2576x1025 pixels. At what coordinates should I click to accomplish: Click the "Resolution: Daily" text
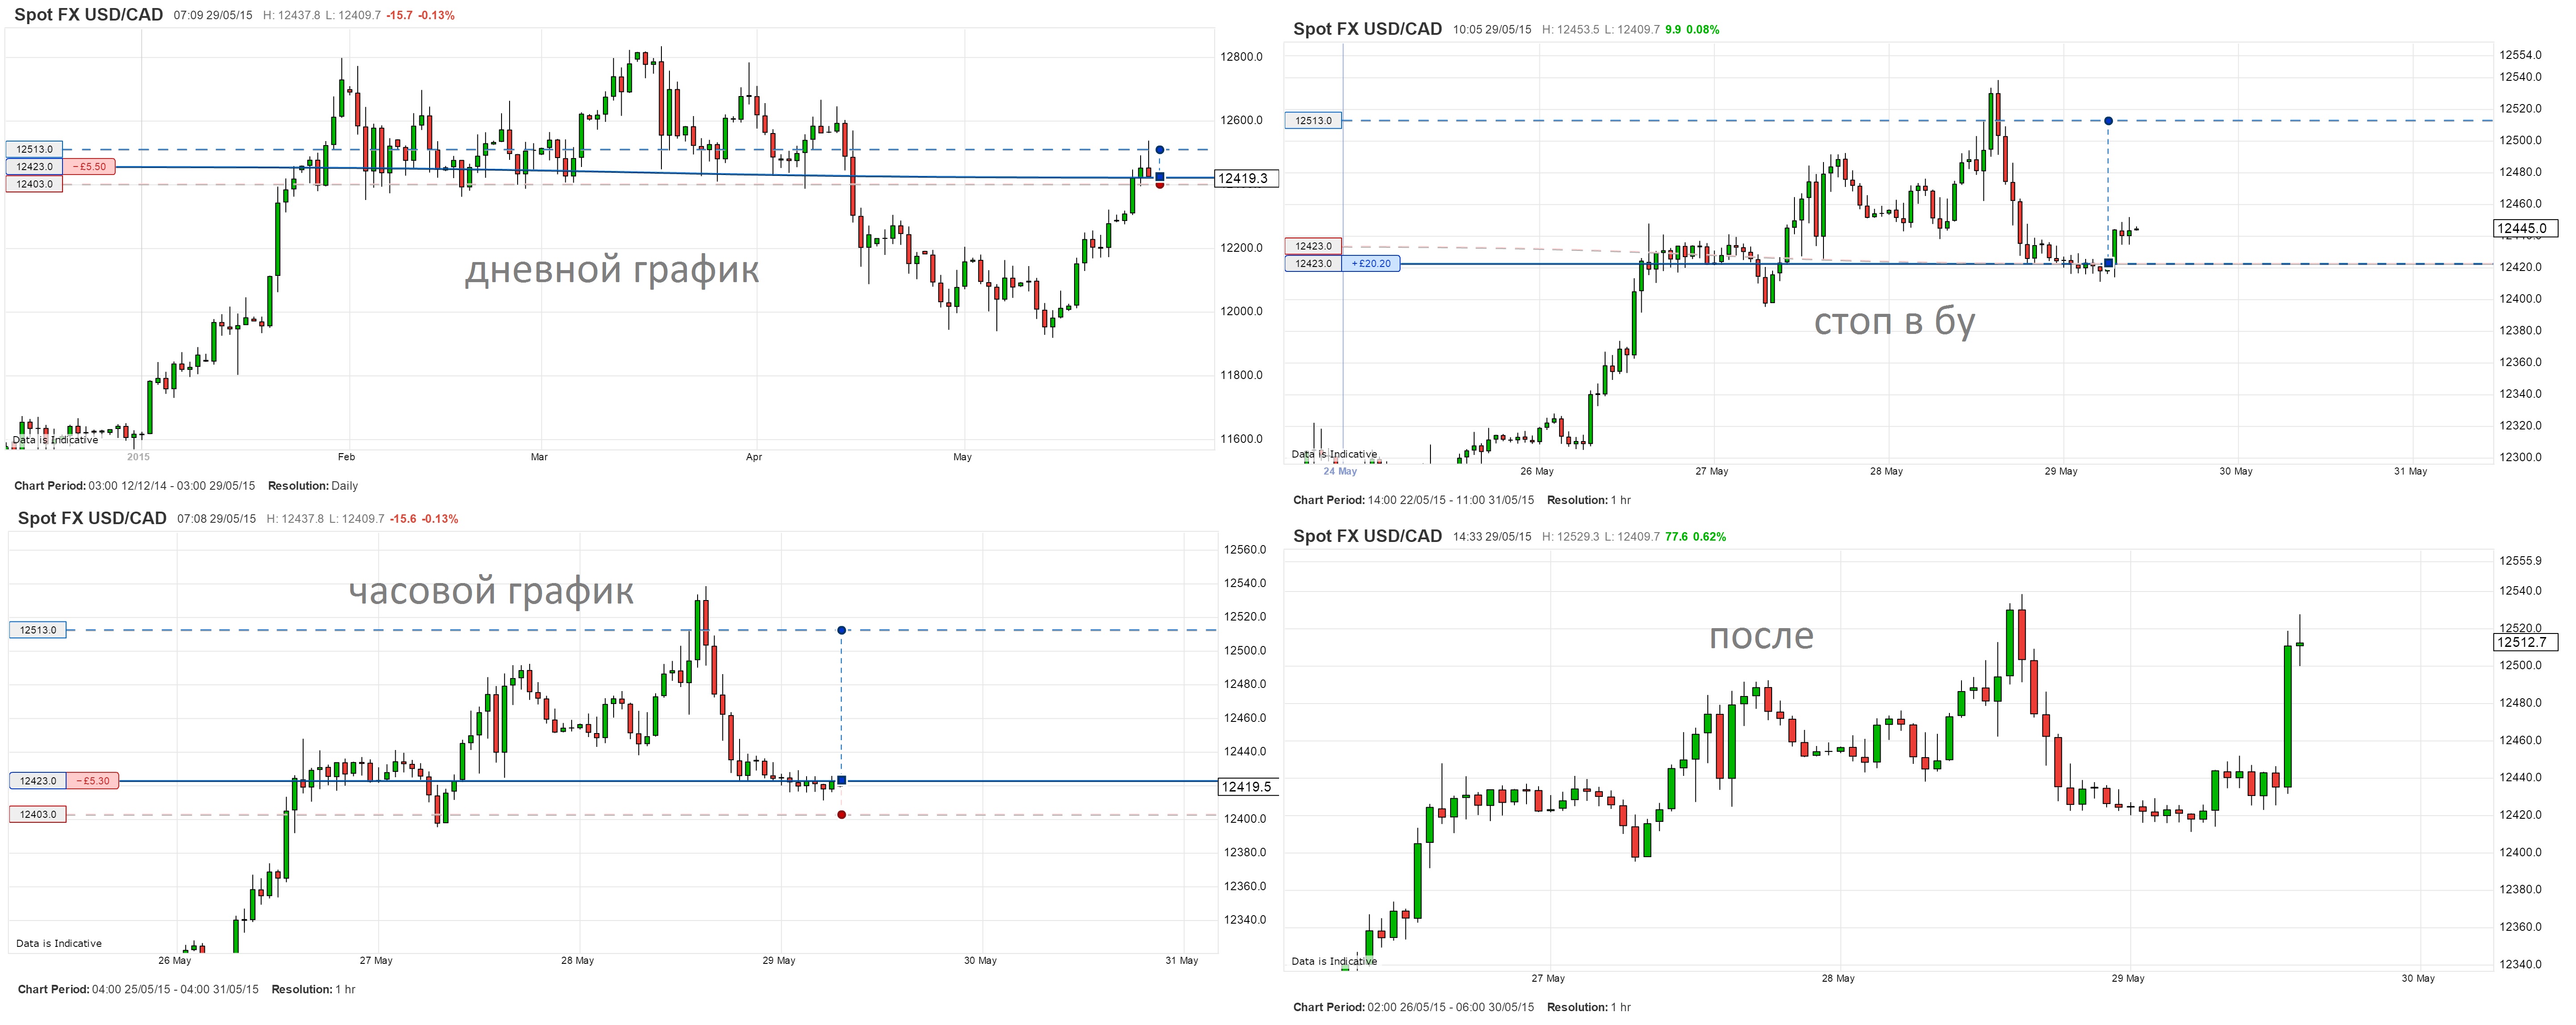(x=313, y=486)
